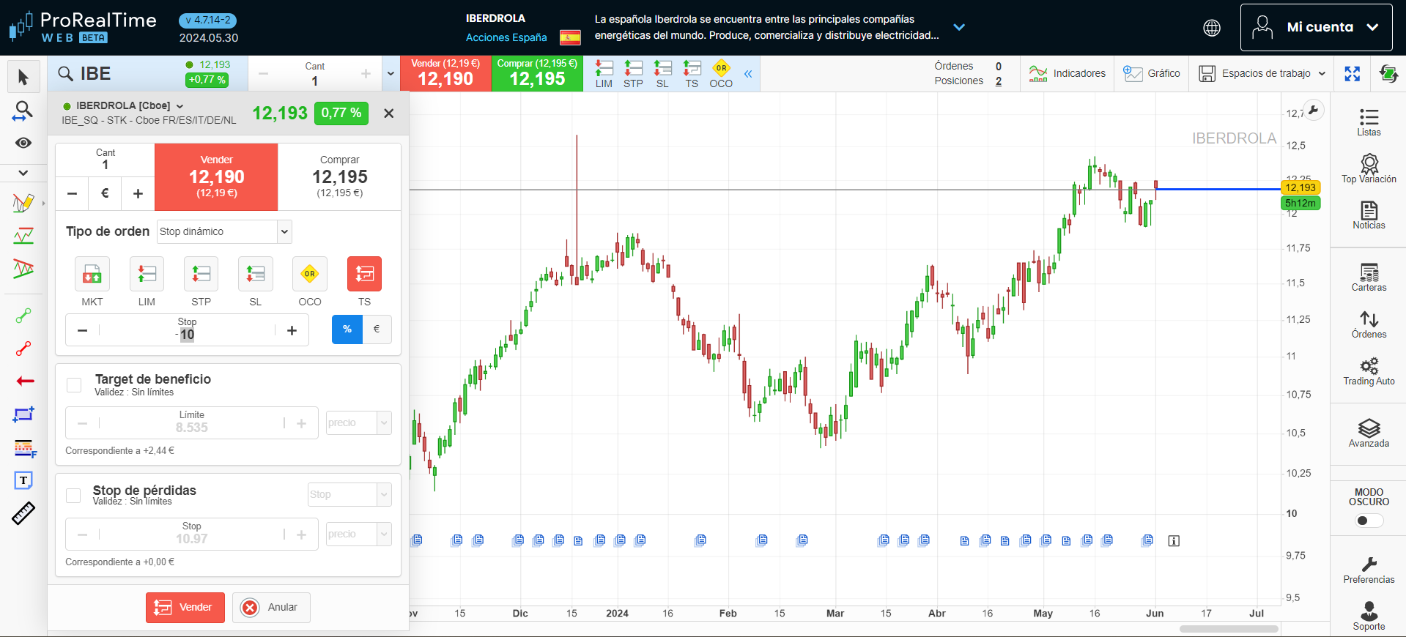
Task: Expand the left toolbar chevron
Action: (23, 173)
